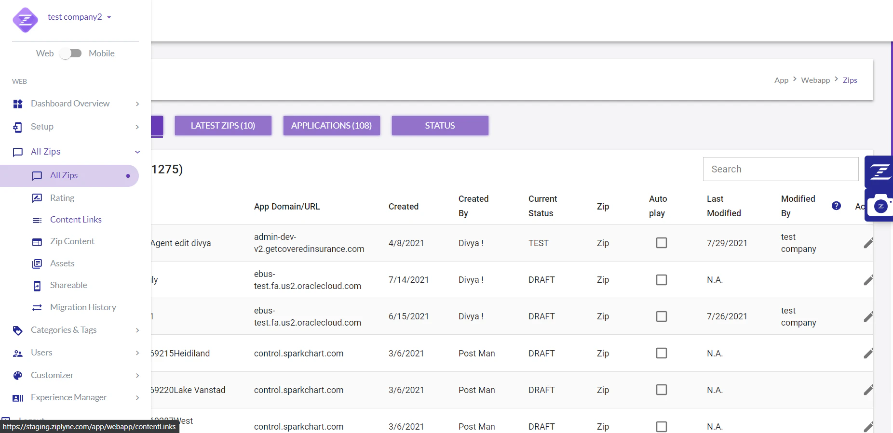
Task: Open Zip Content
Action: coord(72,241)
